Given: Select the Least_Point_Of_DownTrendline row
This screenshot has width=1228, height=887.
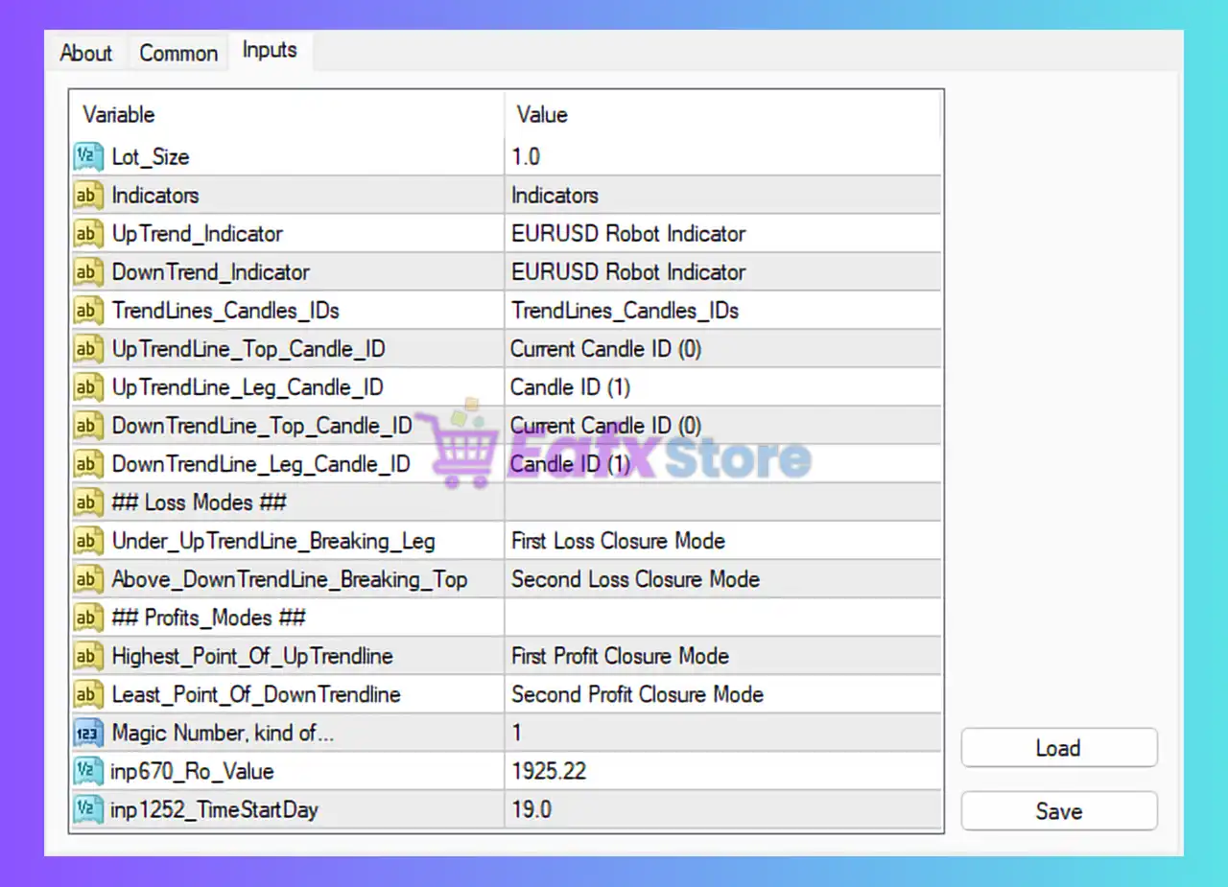Looking at the screenshot, I should click(256, 694).
